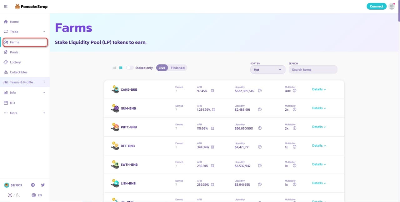This screenshot has width=400, height=202.
Task: Open the Telegram link icon
Action: pos(33,185)
